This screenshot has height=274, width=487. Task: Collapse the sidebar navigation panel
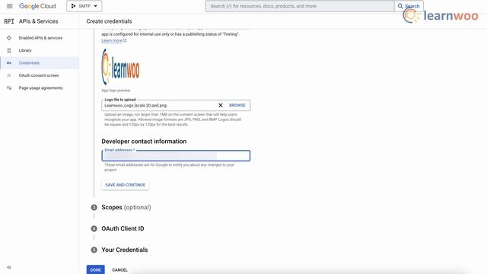pyautogui.click(x=9, y=267)
